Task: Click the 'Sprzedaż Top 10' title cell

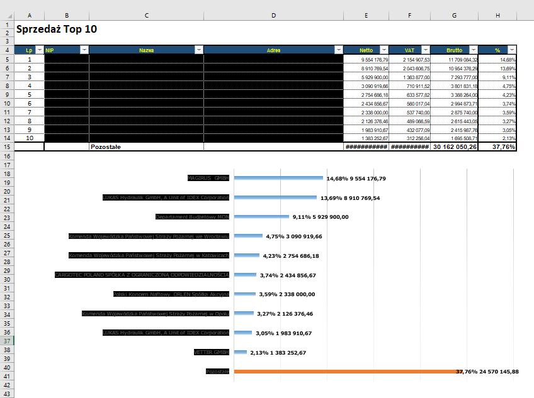Action: (x=57, y=29)
